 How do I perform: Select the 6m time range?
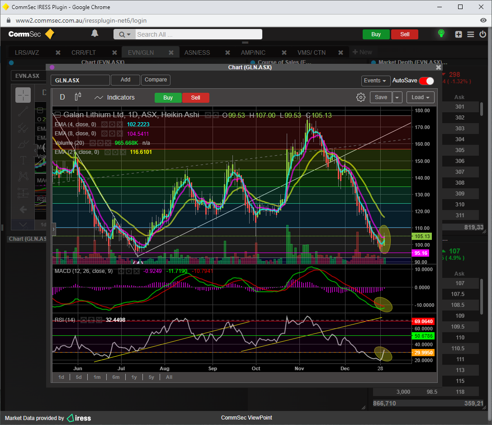(x=116, y=377)
